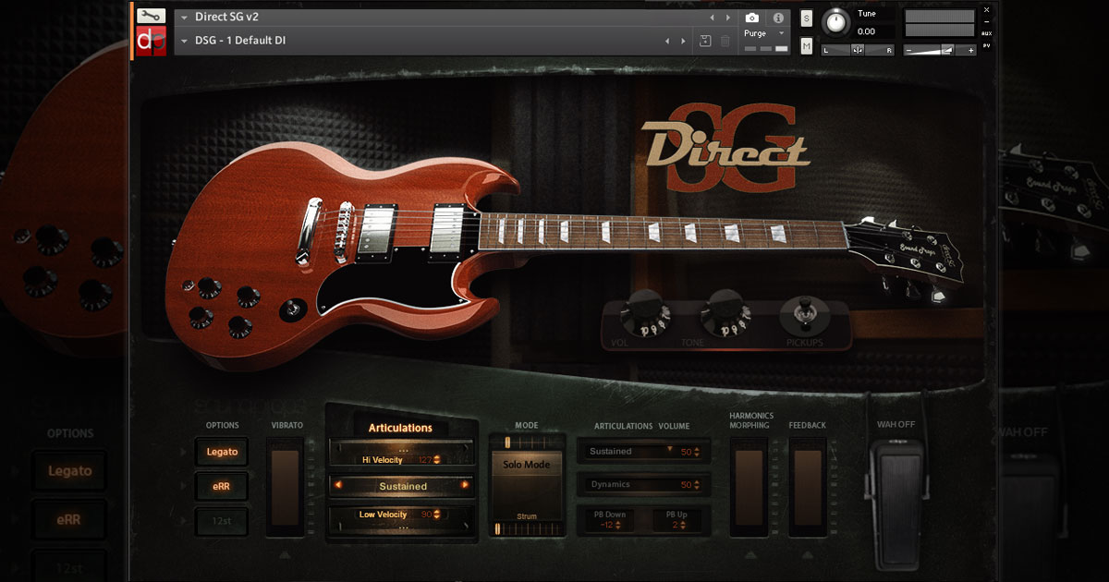Activate the eRR option button
Viewport: 1109px width, 582px height.
pyautogui.click(x=222, y=486)
